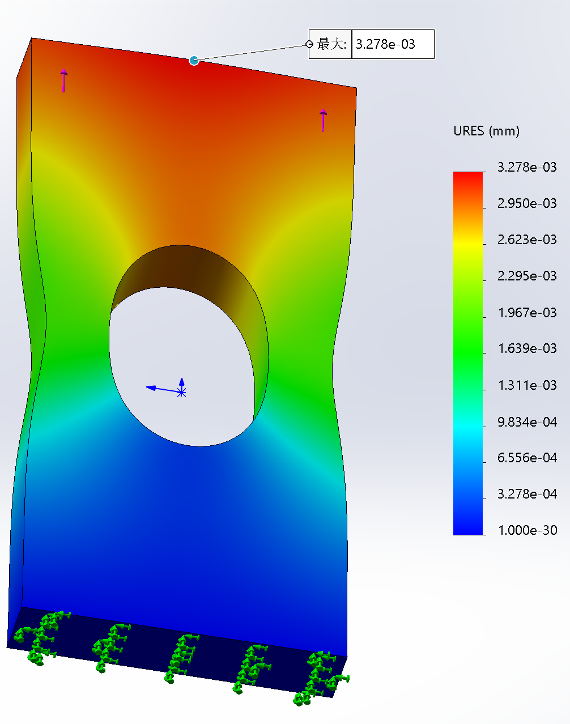Click legend value 3.278e-04
This screenshot has height=724, width=570.
pos(527,494)
